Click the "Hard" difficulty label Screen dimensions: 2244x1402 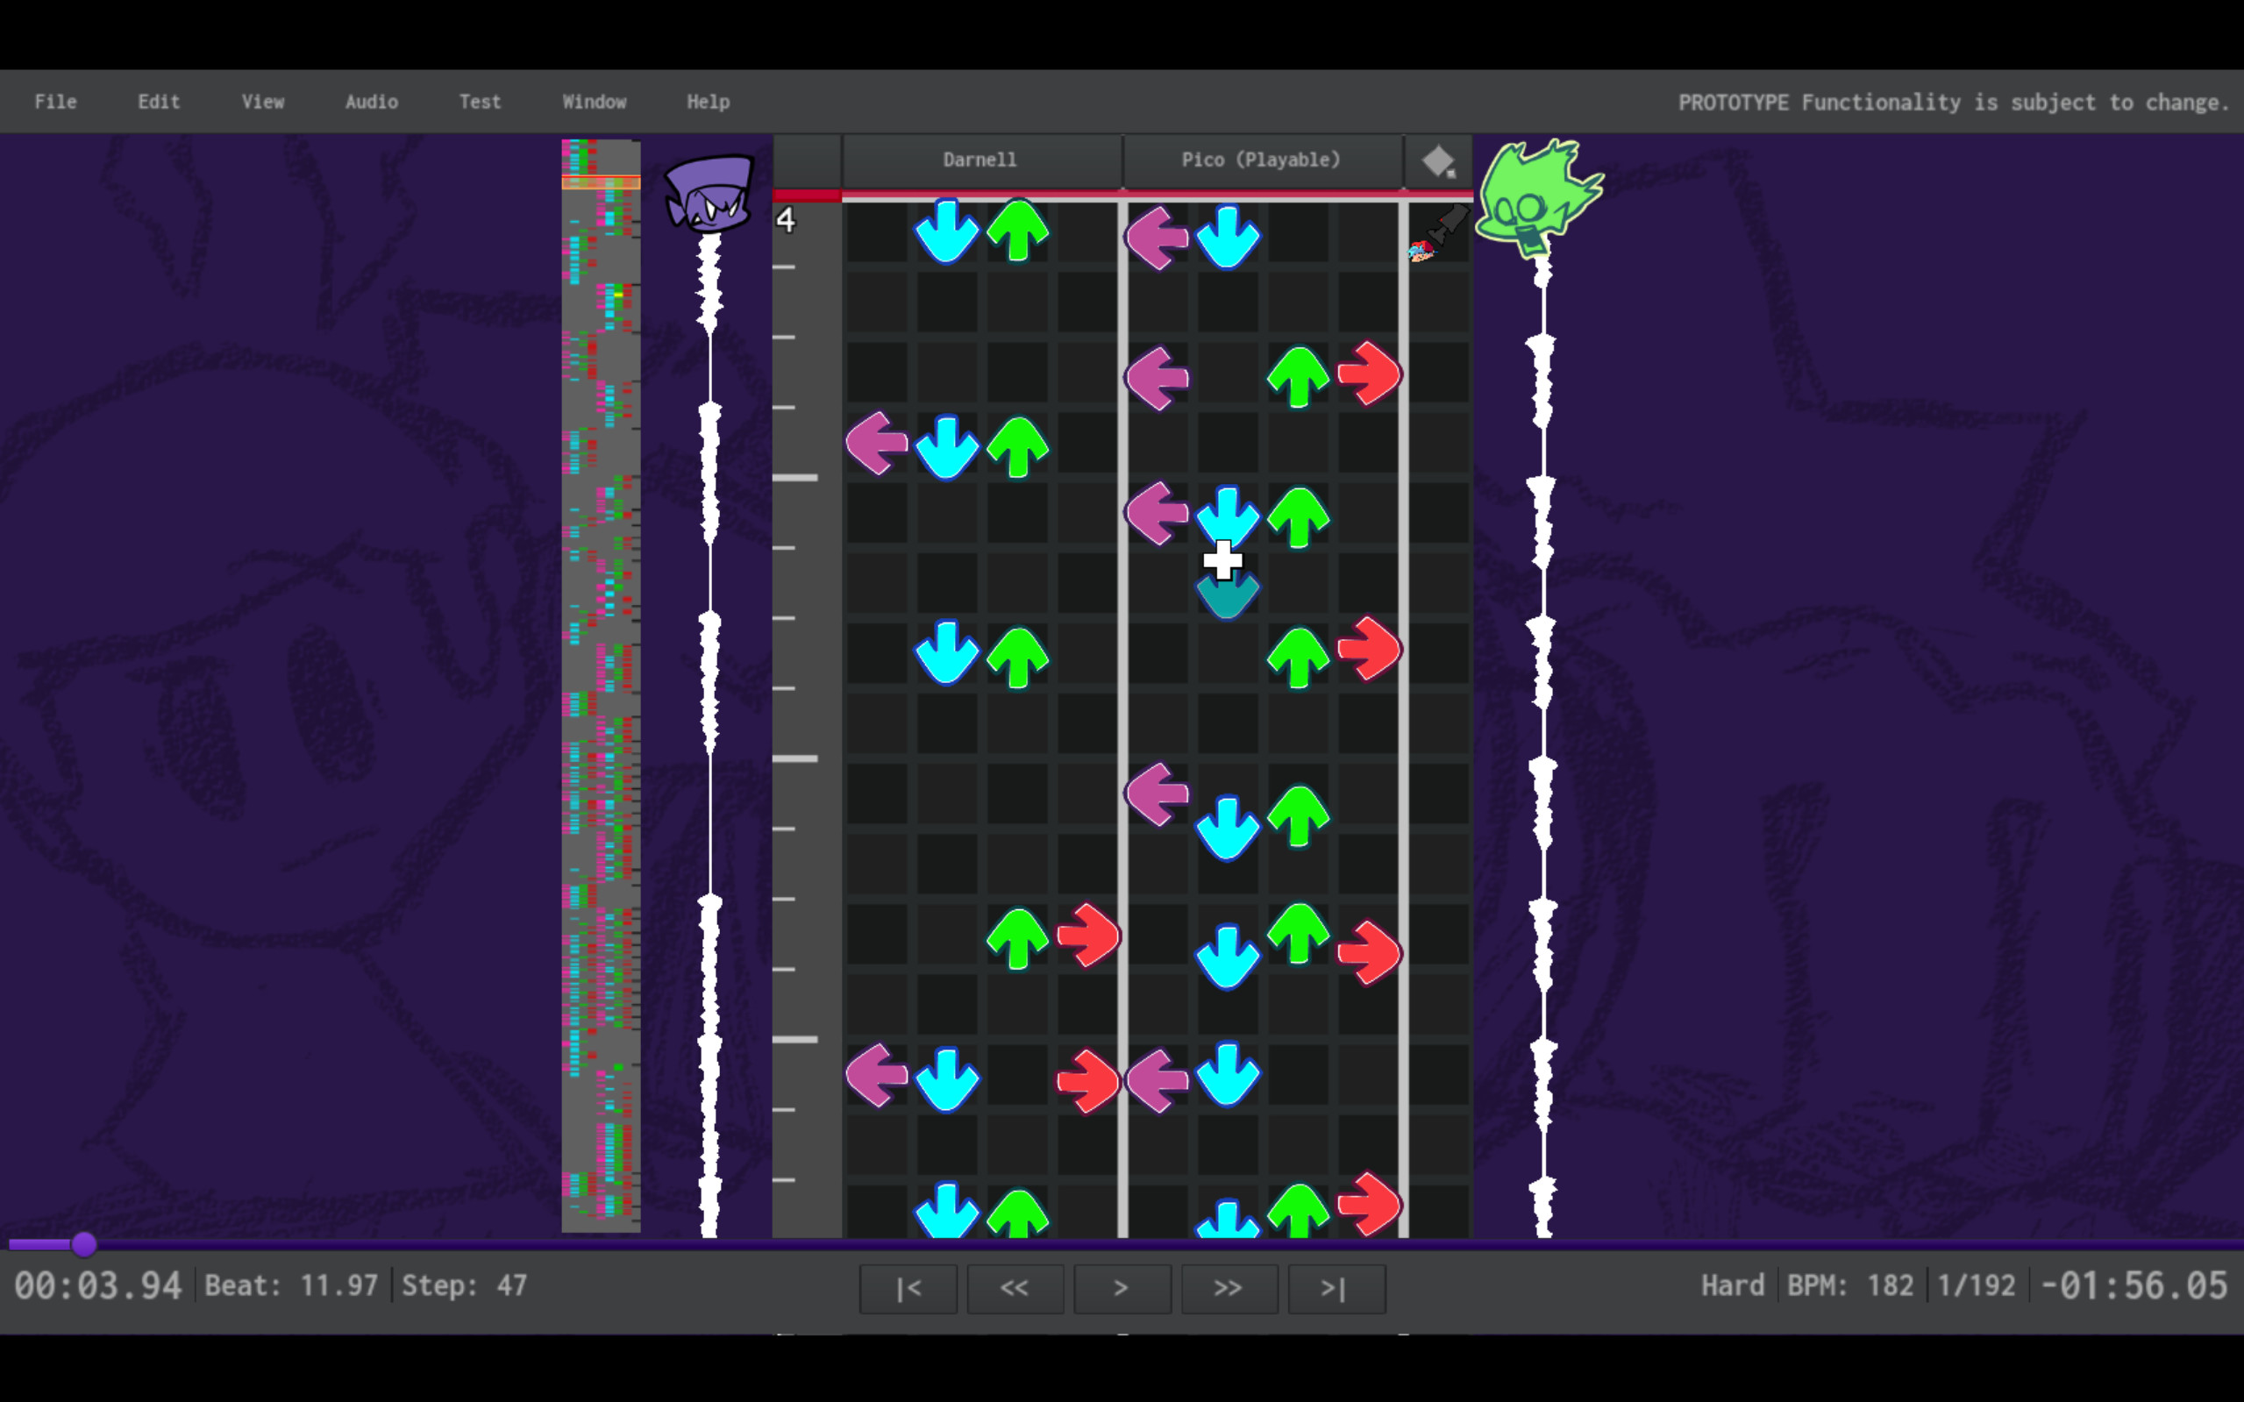point(1732,1286)
